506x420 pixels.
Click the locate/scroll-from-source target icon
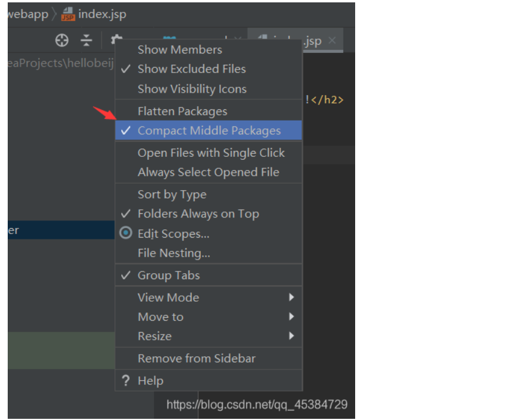click(x=62, y=40)
